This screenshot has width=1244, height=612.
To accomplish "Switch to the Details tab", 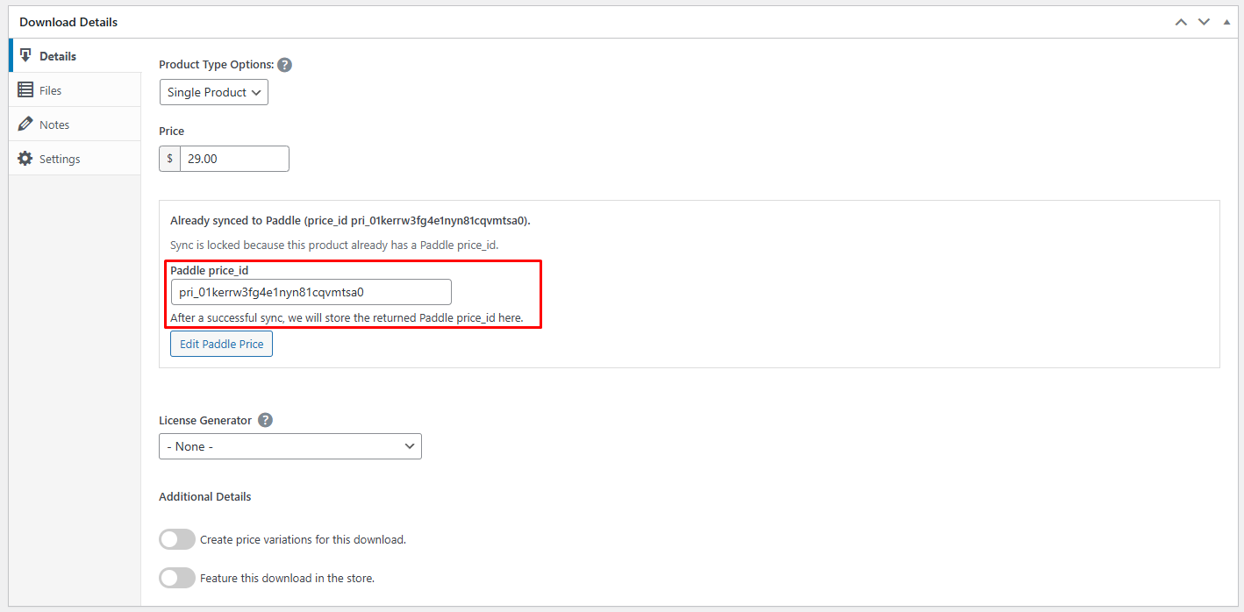I will pos(58,56).
